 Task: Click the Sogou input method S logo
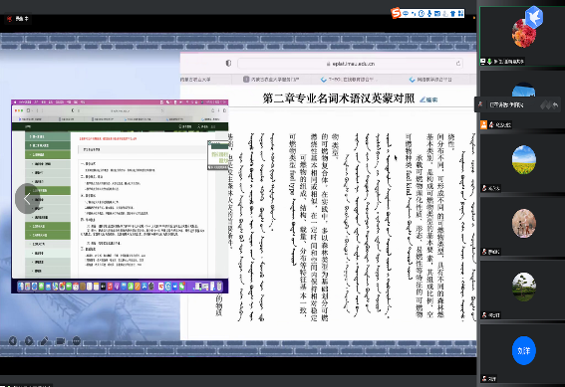(x=396, y=13)
